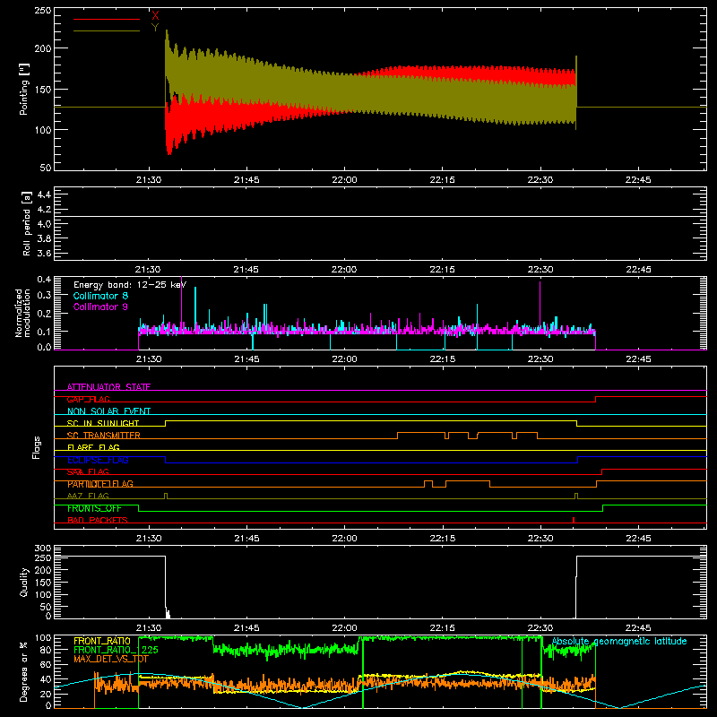The image size is (717, 717).
Task: Click the ATTENUATOR_STATE flag label
Action: (x=108, y=387)
